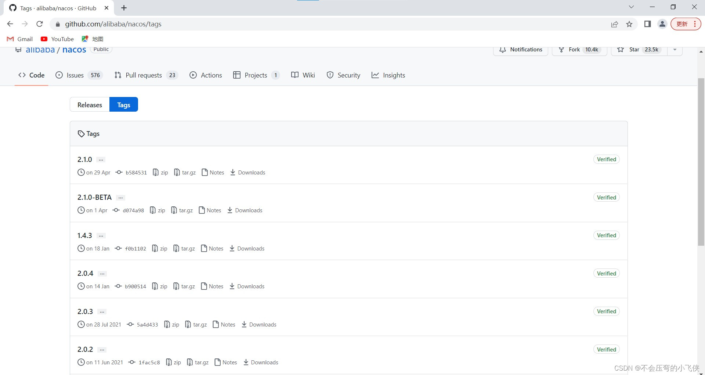This screenshot has width=705, height=375.
Task: Download zip for tag 2.1.0-BETA
Action: tap(158, 210)
